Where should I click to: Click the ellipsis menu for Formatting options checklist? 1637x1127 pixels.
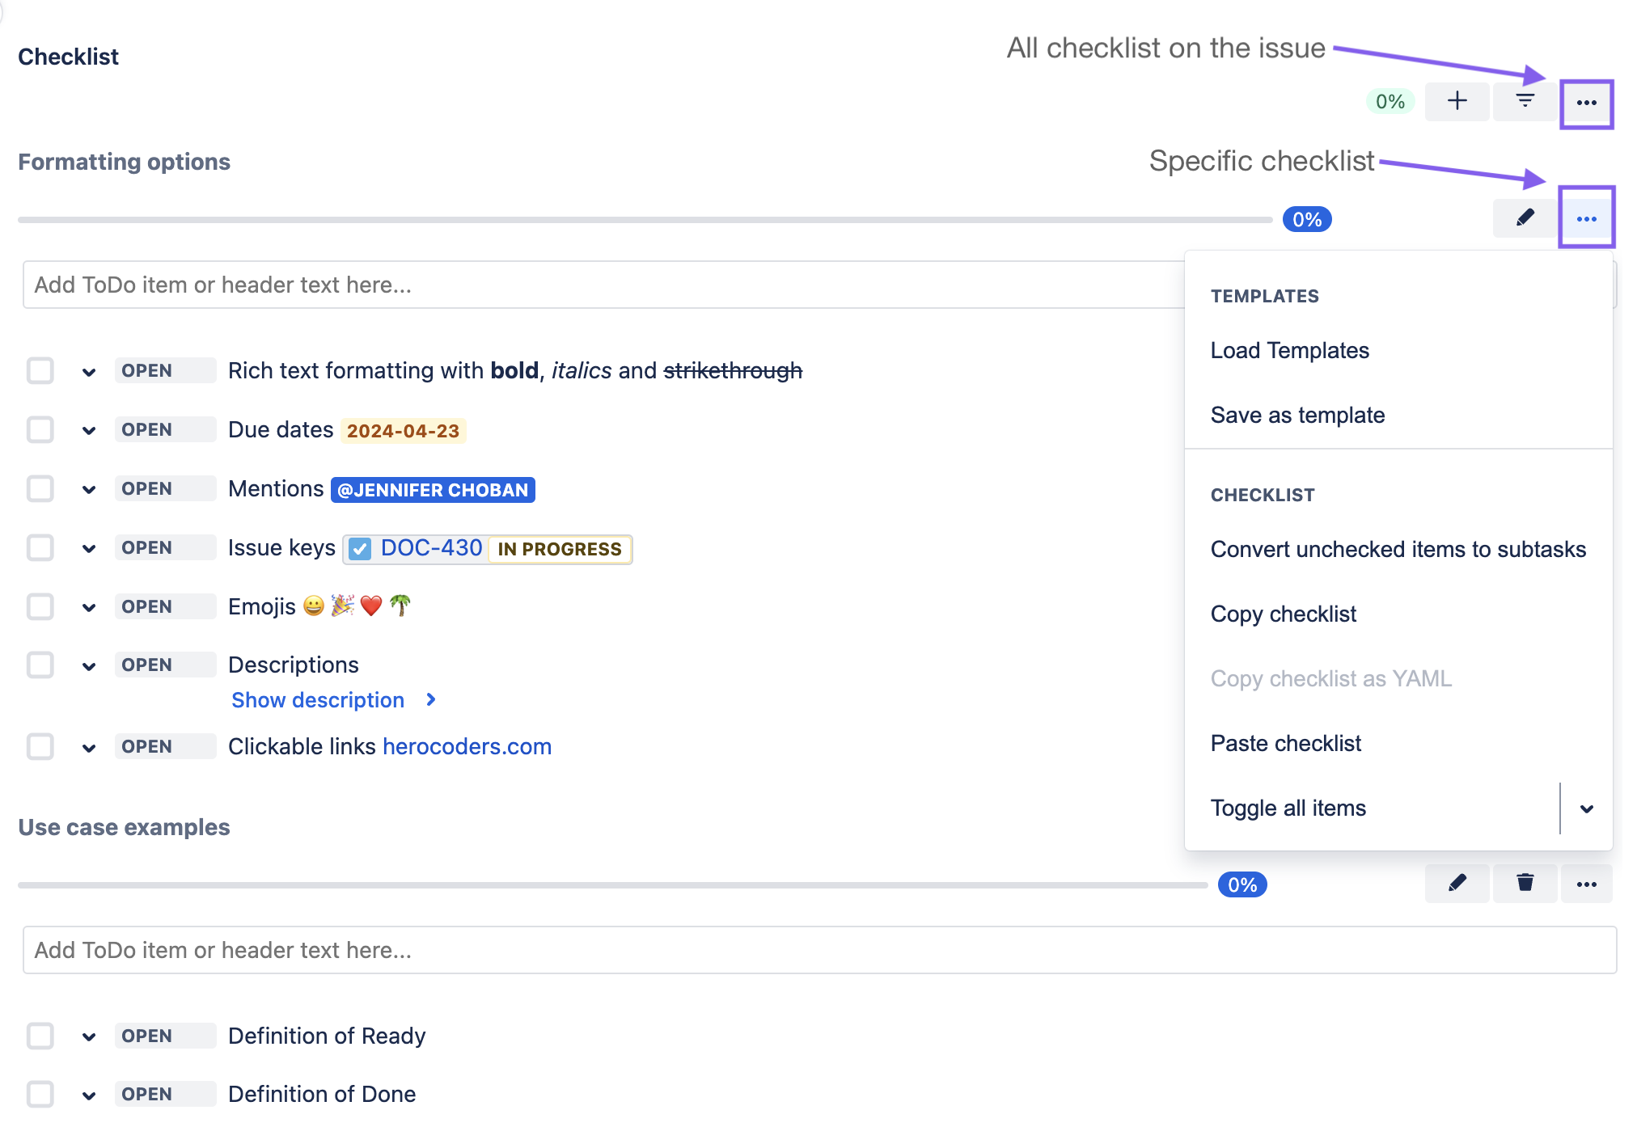pyautogui.click(x=1586, y=219)
